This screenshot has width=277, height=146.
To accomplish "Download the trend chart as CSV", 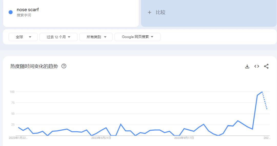I will pos(247,66).
